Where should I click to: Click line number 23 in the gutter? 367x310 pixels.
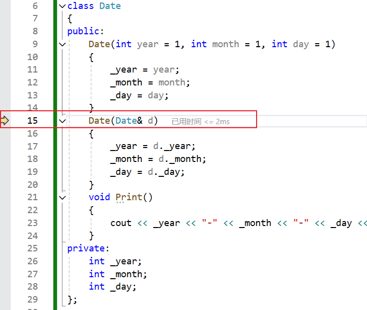(x=32, y=223)
